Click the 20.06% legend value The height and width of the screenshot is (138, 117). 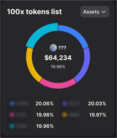click(x=45, y=104)
